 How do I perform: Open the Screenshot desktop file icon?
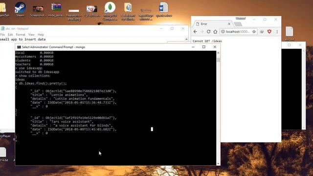point(38,11)
